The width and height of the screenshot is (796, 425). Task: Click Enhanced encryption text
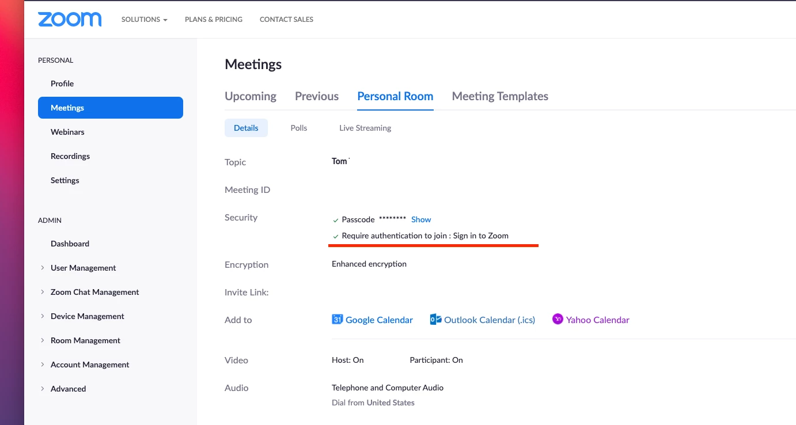pos(369,264)
